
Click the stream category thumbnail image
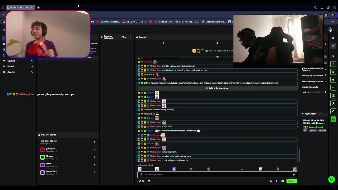pos(305,129)
